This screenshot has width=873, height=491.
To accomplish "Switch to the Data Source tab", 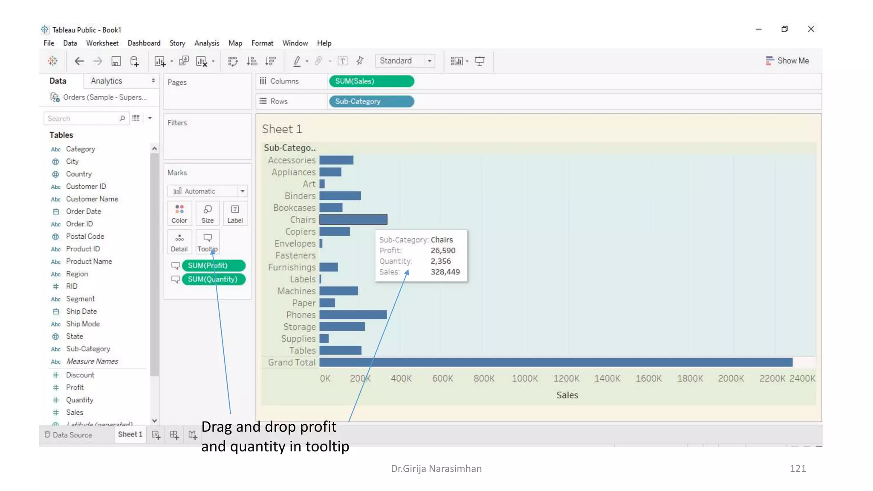I will pos(68,435).
